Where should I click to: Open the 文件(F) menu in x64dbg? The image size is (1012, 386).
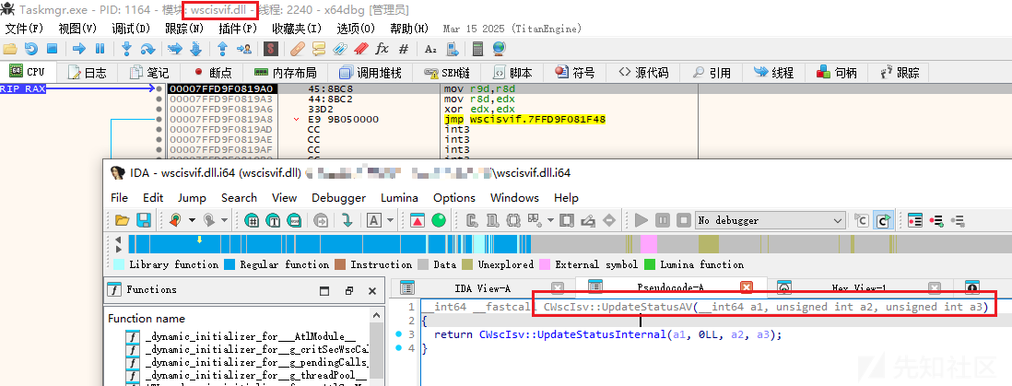[x=24, y=29]
